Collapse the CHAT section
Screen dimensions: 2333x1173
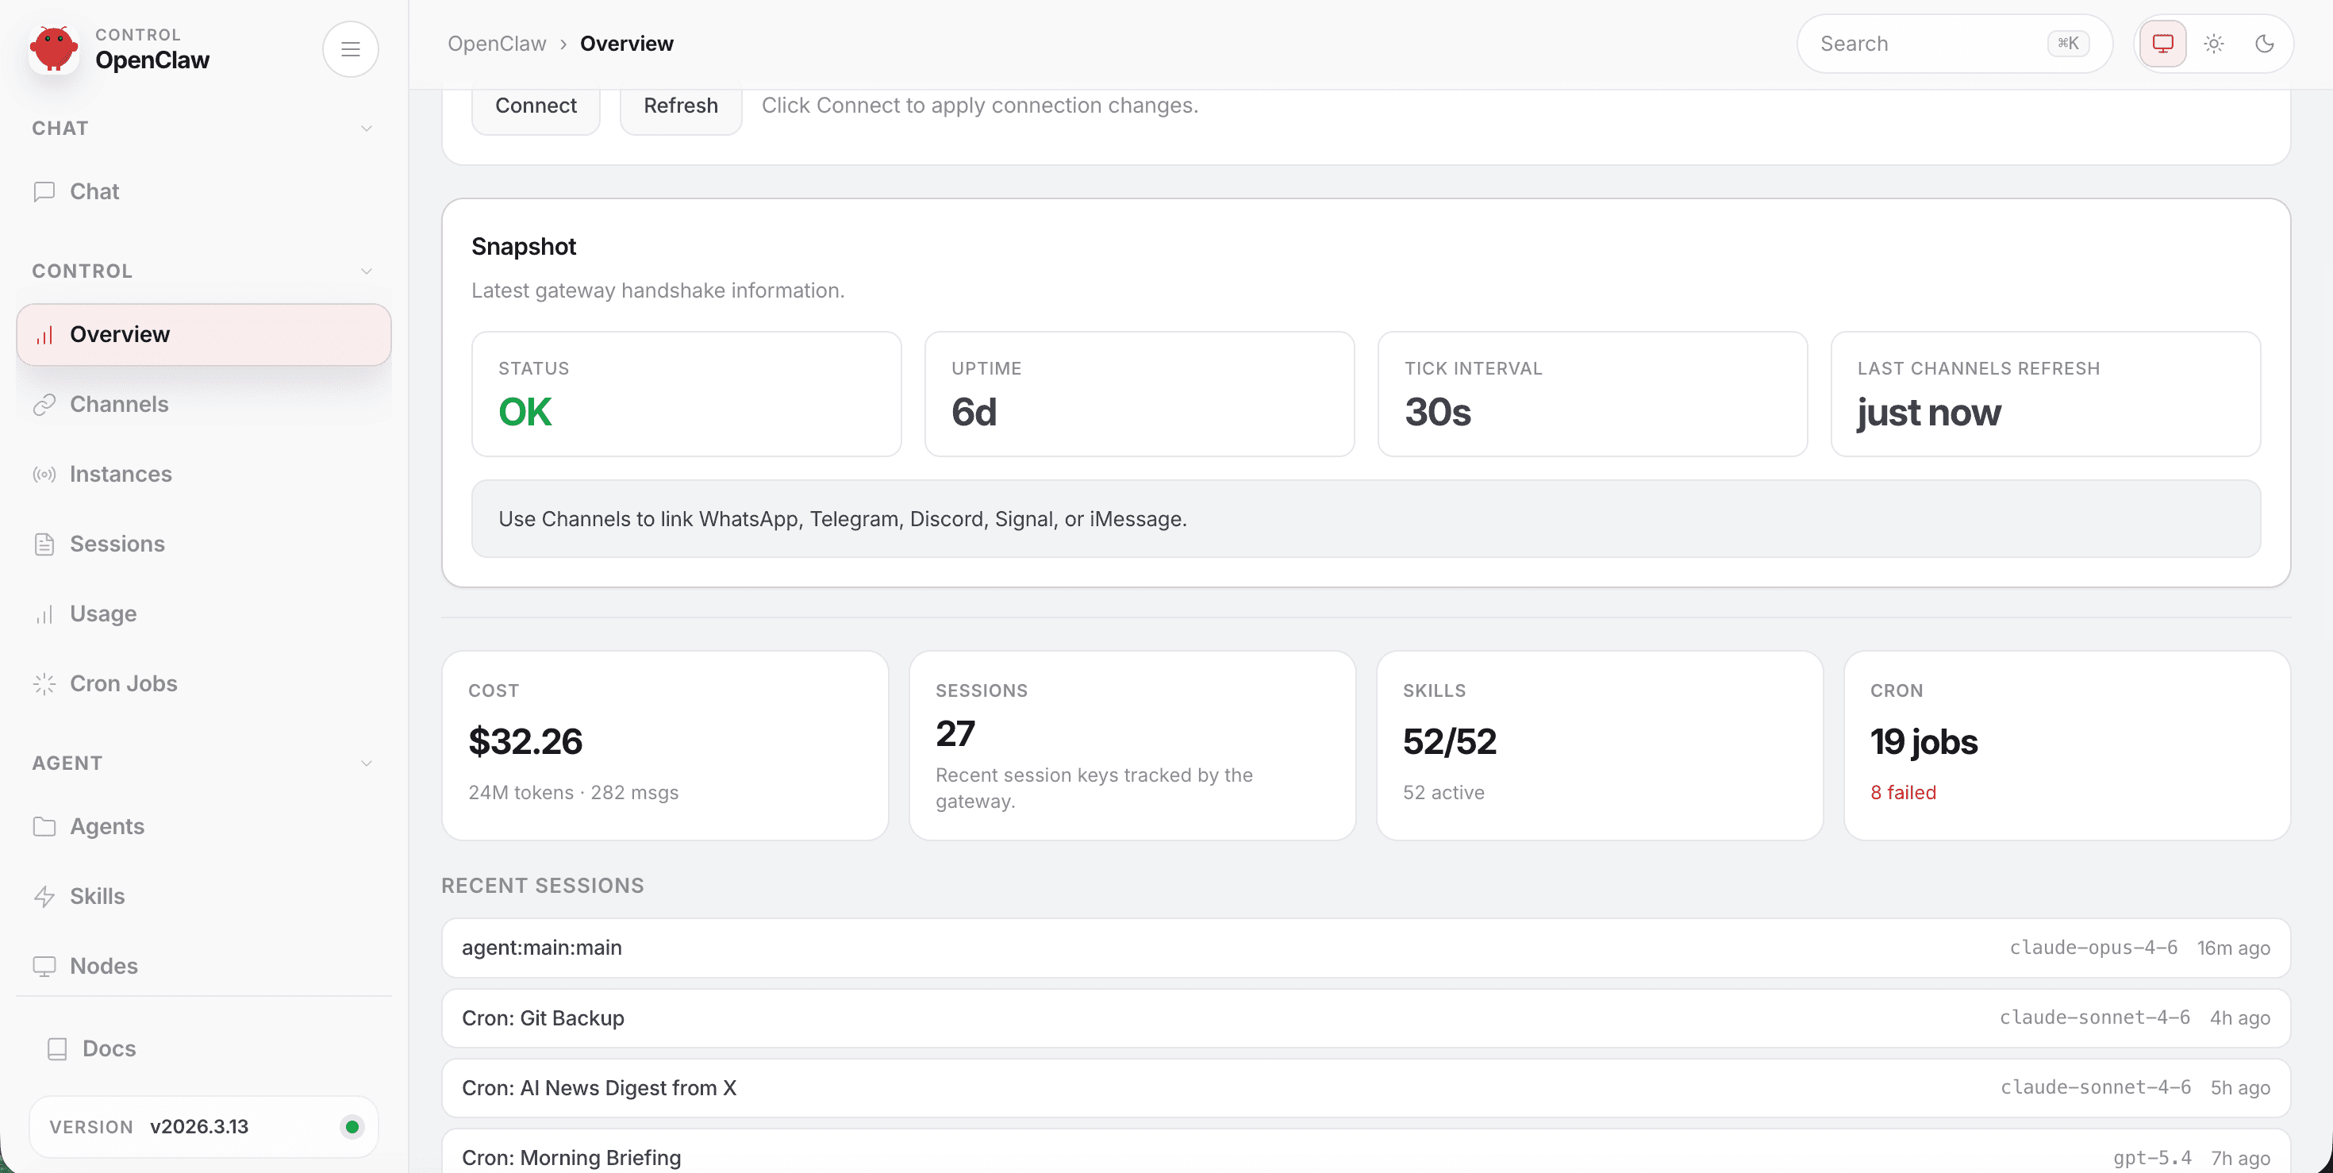[366, 128]
